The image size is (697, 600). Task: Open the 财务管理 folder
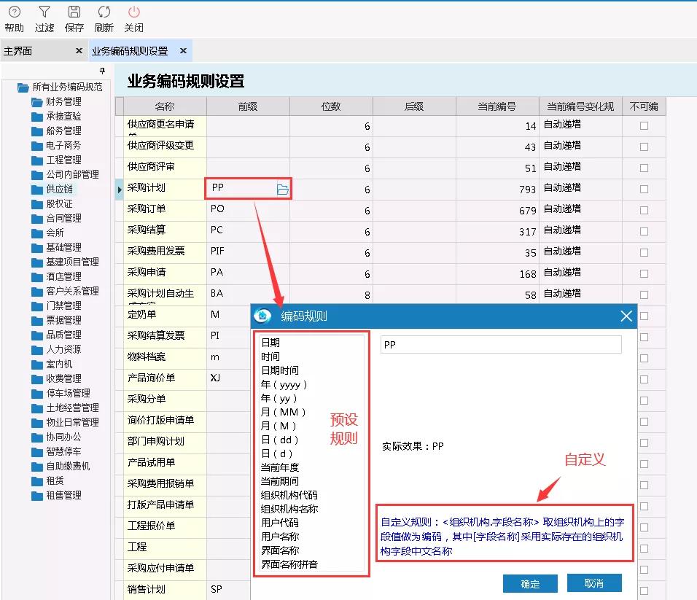(56, 102)
